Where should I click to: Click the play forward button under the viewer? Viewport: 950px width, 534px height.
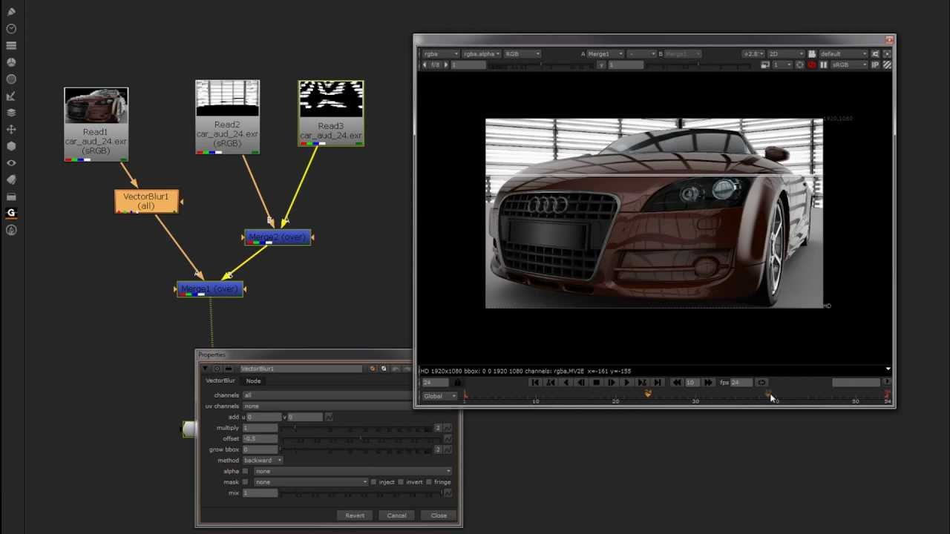[626, 382]
